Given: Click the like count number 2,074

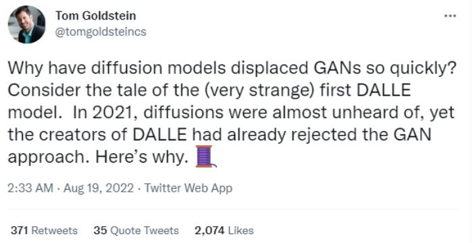Looking at the screenshot, I should click(209, 231).
